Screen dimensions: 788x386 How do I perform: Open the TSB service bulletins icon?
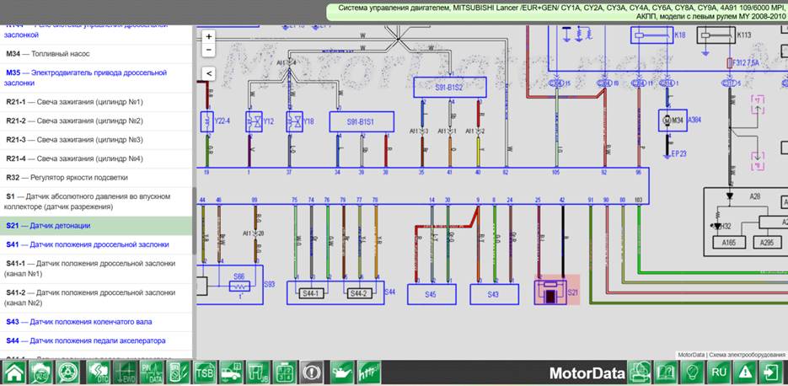coord(205,373)
